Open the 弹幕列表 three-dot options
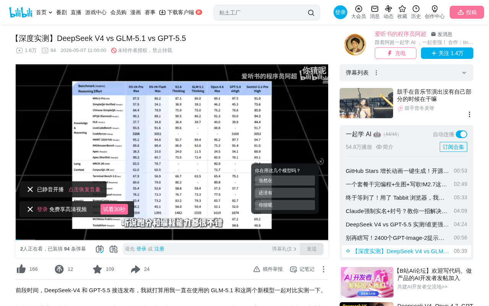Screen dimensions: 489x306 tap(376, 73)
